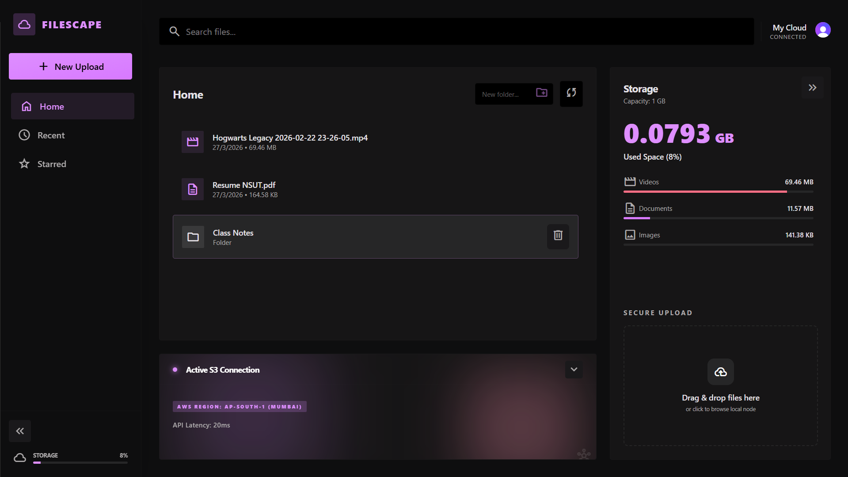Open the Starred navigation item

tap(72, 164)
